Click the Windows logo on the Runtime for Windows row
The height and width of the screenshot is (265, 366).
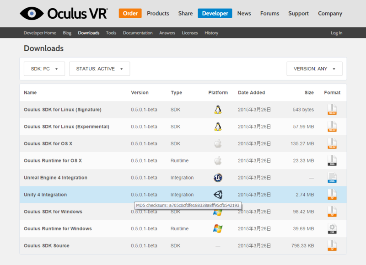(x=218, y=228)
